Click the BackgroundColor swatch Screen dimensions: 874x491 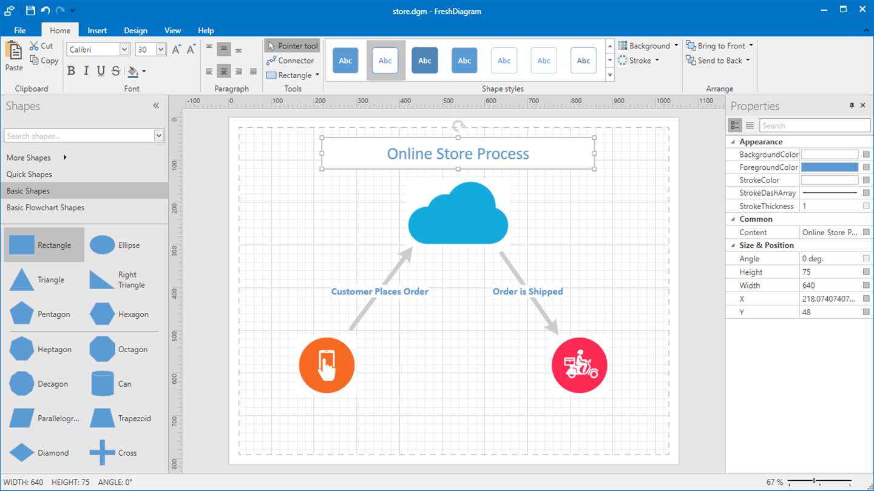pos(830,155)
